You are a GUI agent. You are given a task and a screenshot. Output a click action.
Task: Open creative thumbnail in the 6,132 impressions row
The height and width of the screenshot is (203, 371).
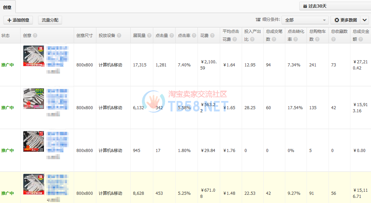coord(34,99)
